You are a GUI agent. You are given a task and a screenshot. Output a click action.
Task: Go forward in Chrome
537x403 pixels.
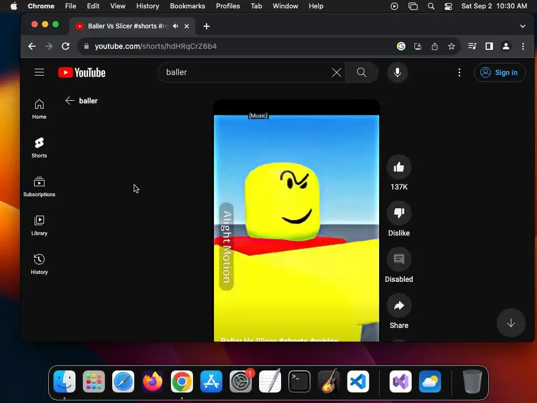point(49,46)
